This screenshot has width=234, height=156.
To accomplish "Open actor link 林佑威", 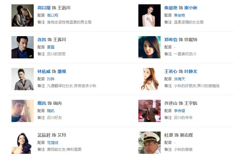I will click(44, 72).
